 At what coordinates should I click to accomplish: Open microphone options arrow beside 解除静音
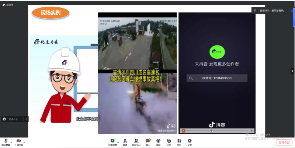(11, 142)
